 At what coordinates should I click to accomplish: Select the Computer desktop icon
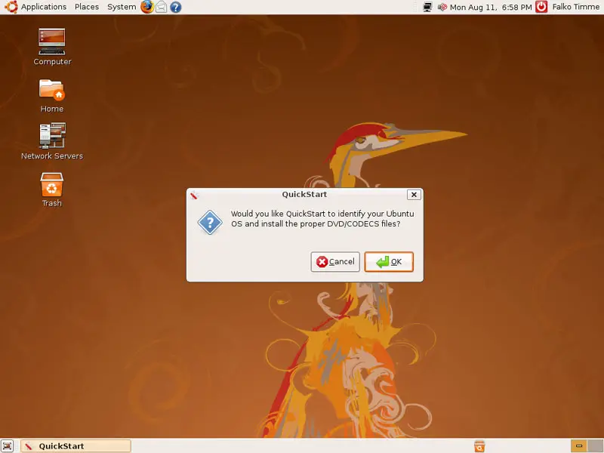point(52,47)
